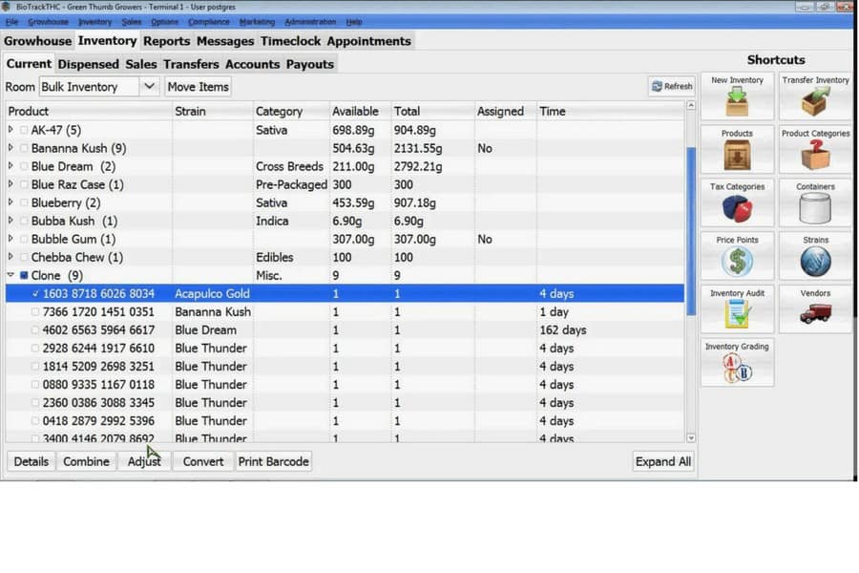Sort by the Product column header

tap(89, 112)
